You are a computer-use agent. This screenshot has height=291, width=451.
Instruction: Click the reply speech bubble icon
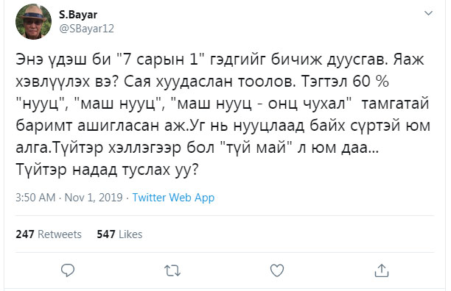[68, 270]
